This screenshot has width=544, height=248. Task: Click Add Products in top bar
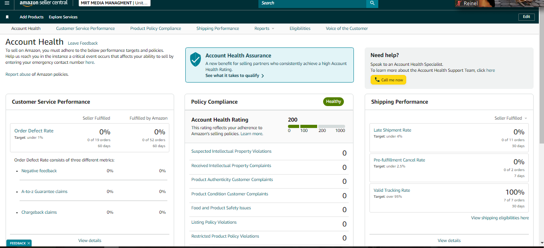pyautogui.click(x=32, y=17)
